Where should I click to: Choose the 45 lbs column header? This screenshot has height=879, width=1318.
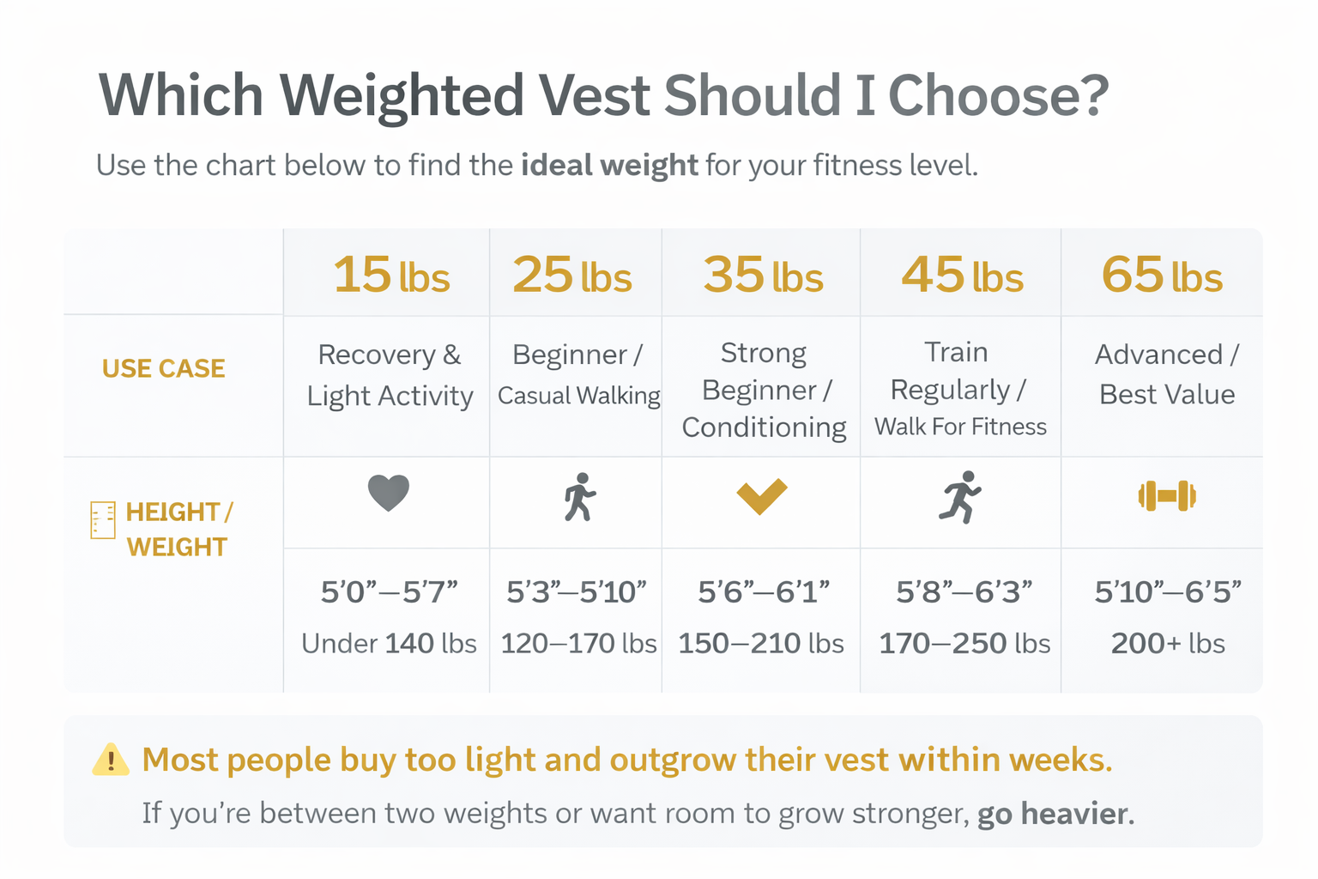pyautogui.click(x=962, y=276)
